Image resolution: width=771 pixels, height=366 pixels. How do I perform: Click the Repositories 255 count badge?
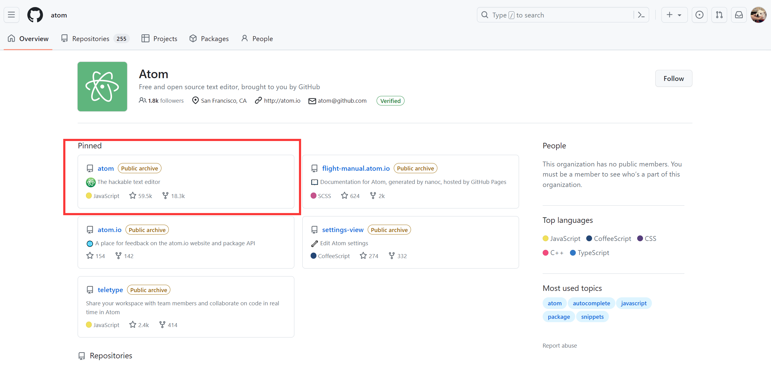tap(121, 39)
